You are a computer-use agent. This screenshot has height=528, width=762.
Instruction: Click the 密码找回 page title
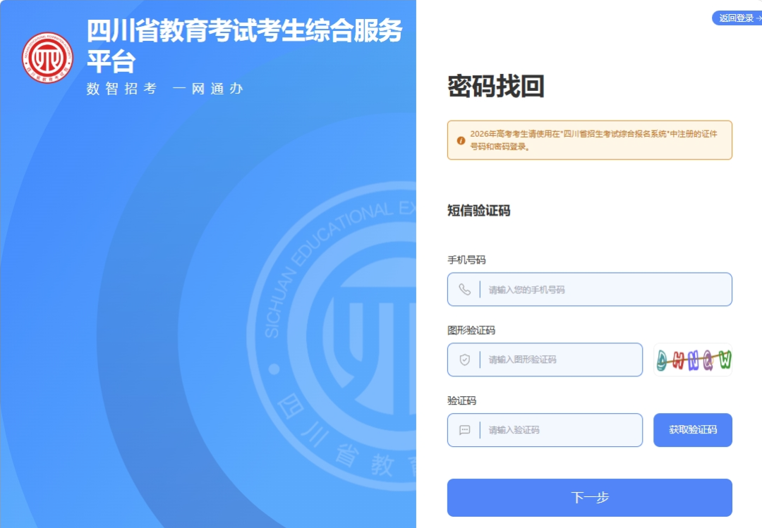coord(496,86)
